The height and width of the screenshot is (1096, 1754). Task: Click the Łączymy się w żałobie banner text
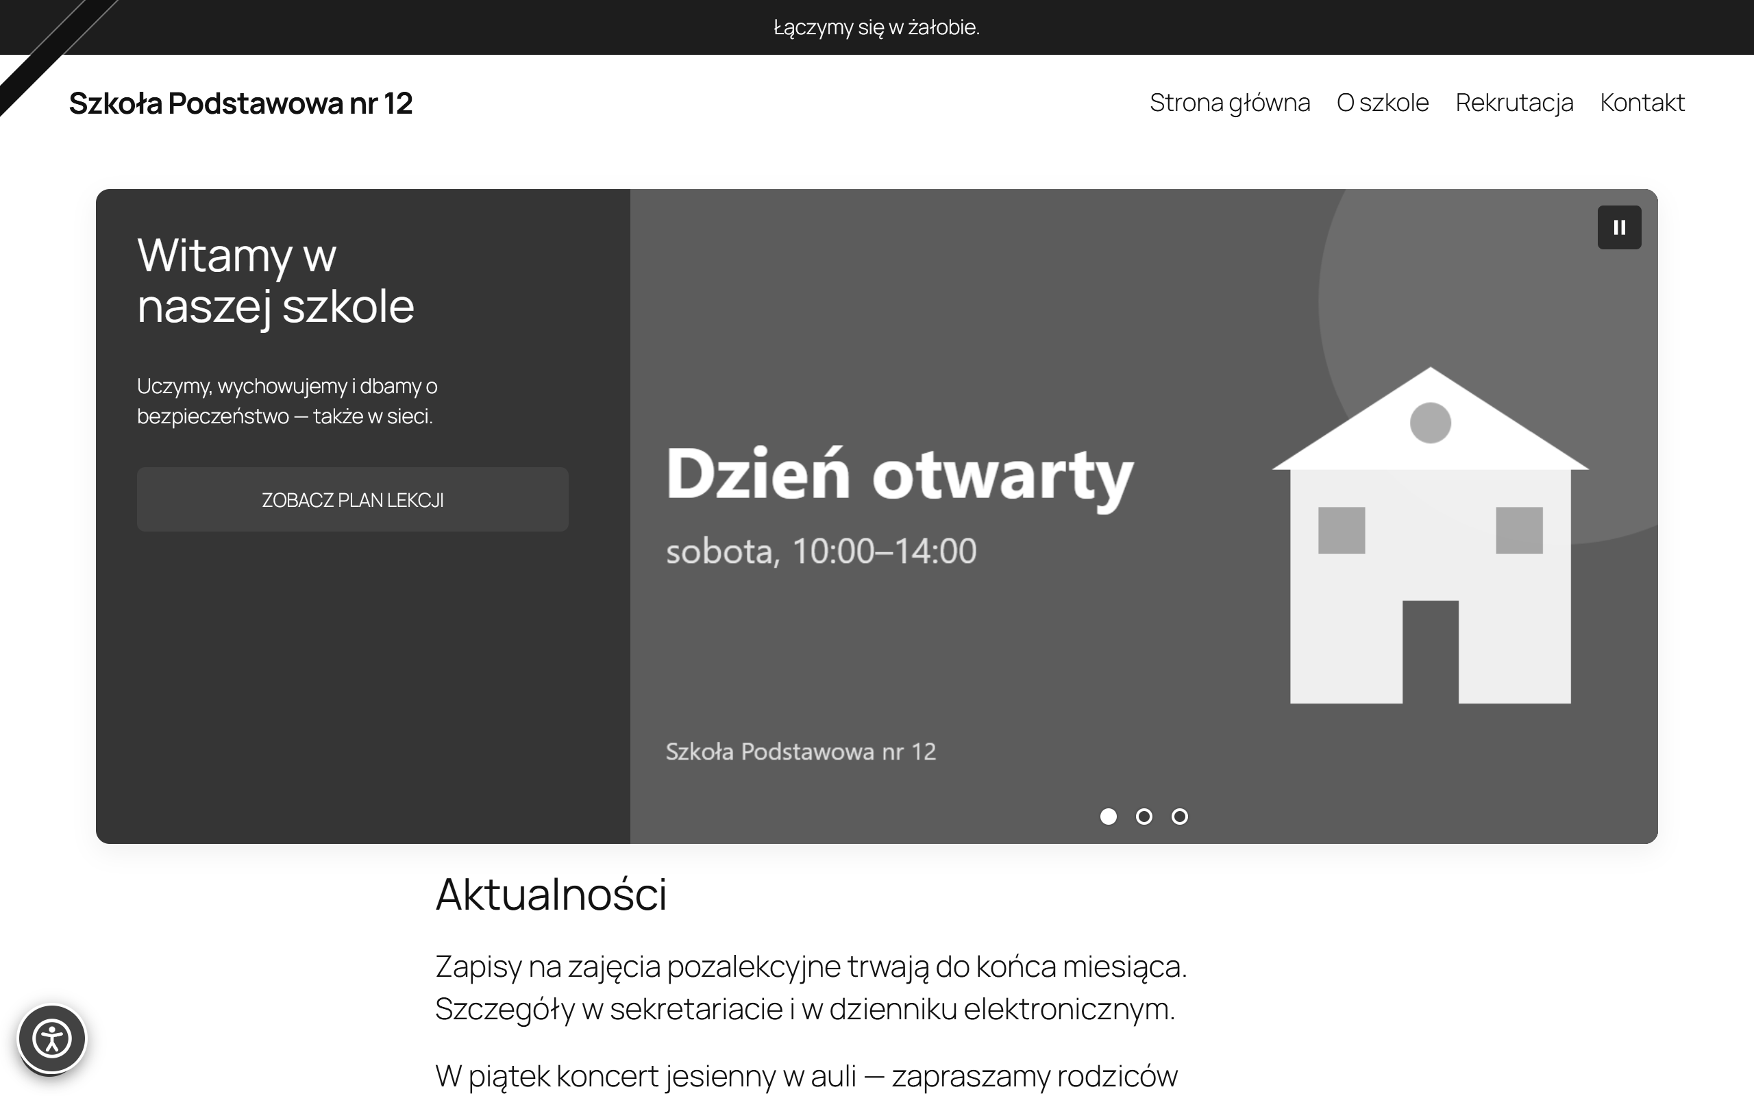click(877, 27)
